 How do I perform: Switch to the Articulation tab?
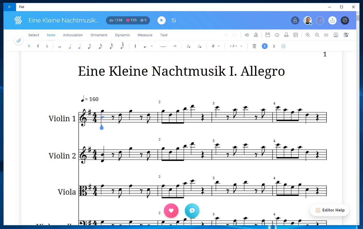pos(73,35)
